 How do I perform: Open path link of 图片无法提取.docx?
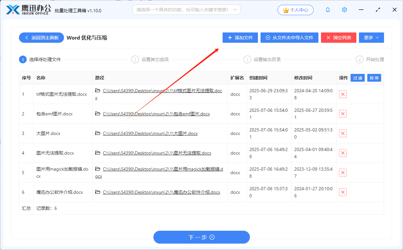click(x=157, y=153)
